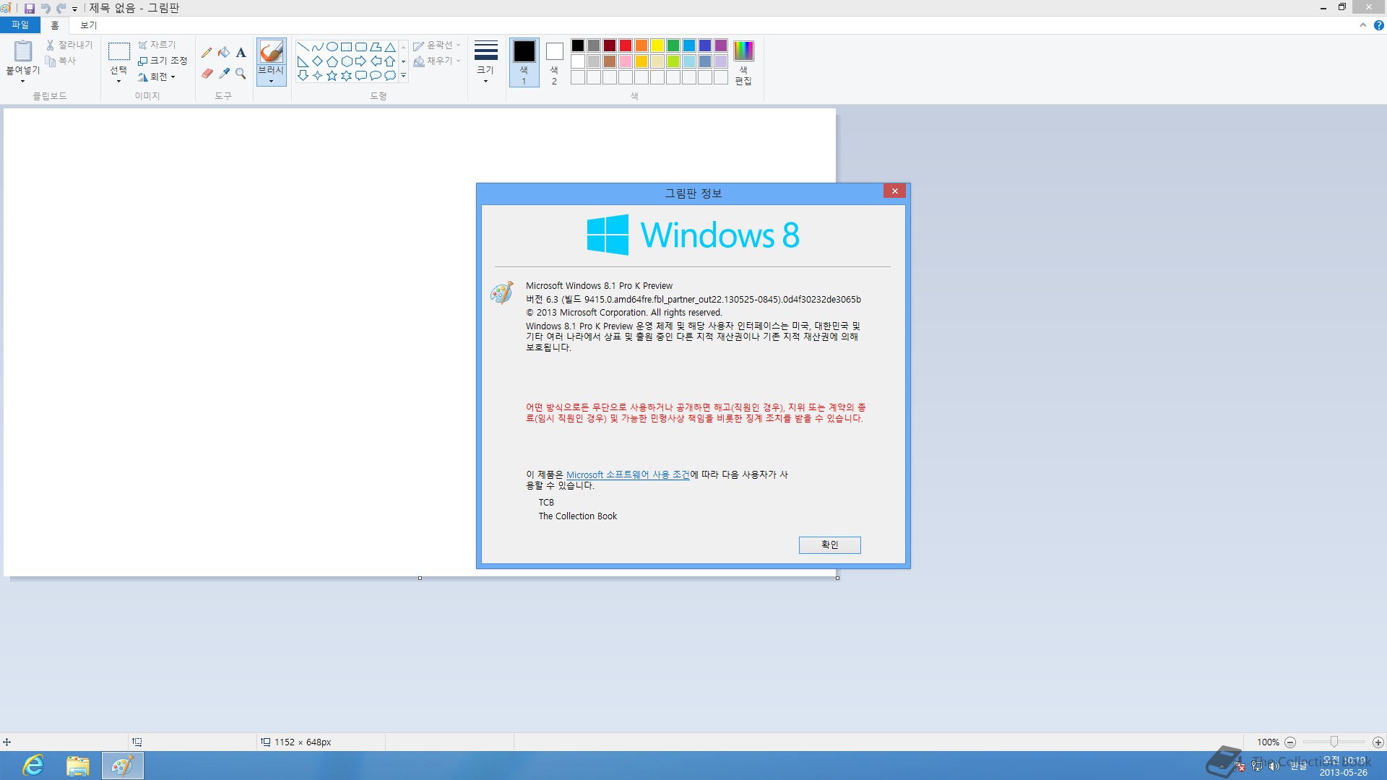Select the Fill with color bucket tool
The width and height of the screenshot is (1387, 780).
click(224, 53)
